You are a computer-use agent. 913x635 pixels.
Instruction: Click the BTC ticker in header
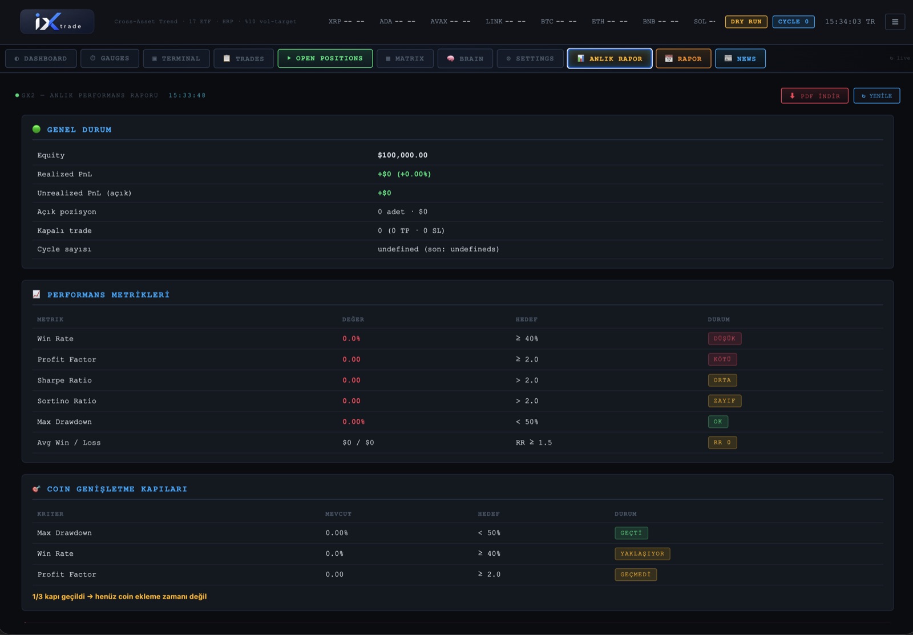click(559, 22)
